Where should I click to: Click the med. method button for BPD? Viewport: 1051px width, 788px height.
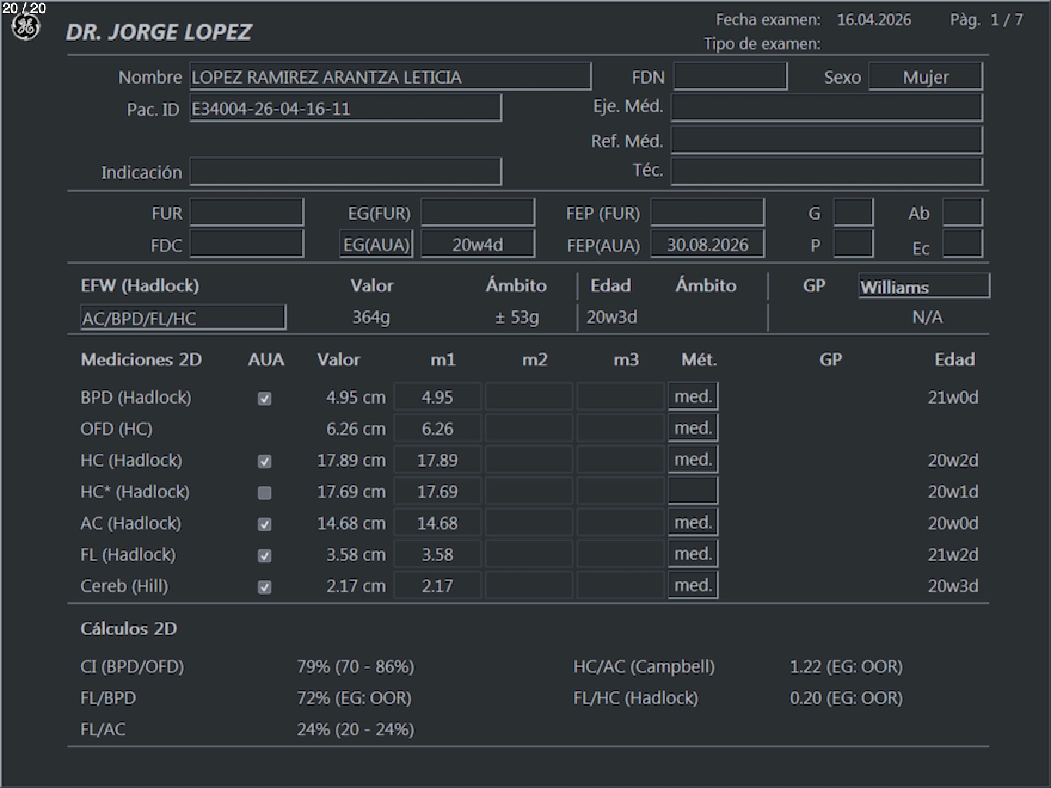[x=693, y=397]
